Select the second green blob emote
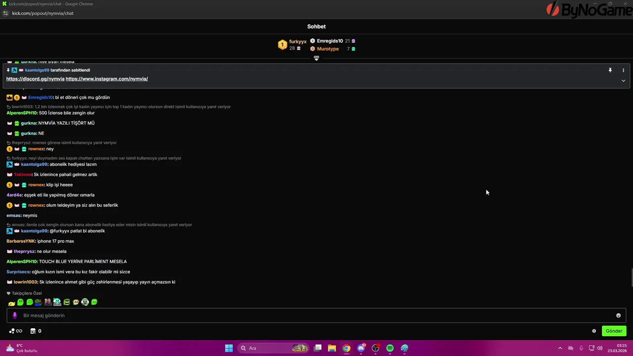The image size is (633, 356). 20,302
